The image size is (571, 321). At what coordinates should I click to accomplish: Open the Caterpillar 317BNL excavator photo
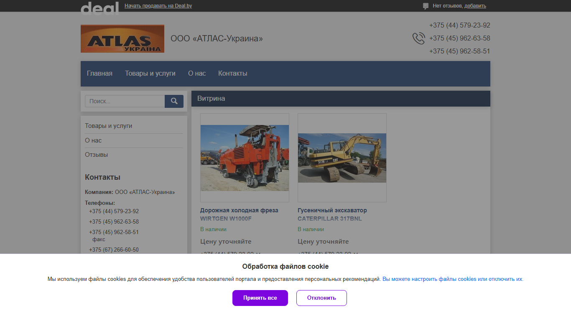point(342,158)
